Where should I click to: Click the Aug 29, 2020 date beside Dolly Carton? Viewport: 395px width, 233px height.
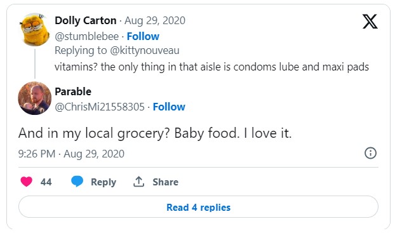click(x=155, y=21)
